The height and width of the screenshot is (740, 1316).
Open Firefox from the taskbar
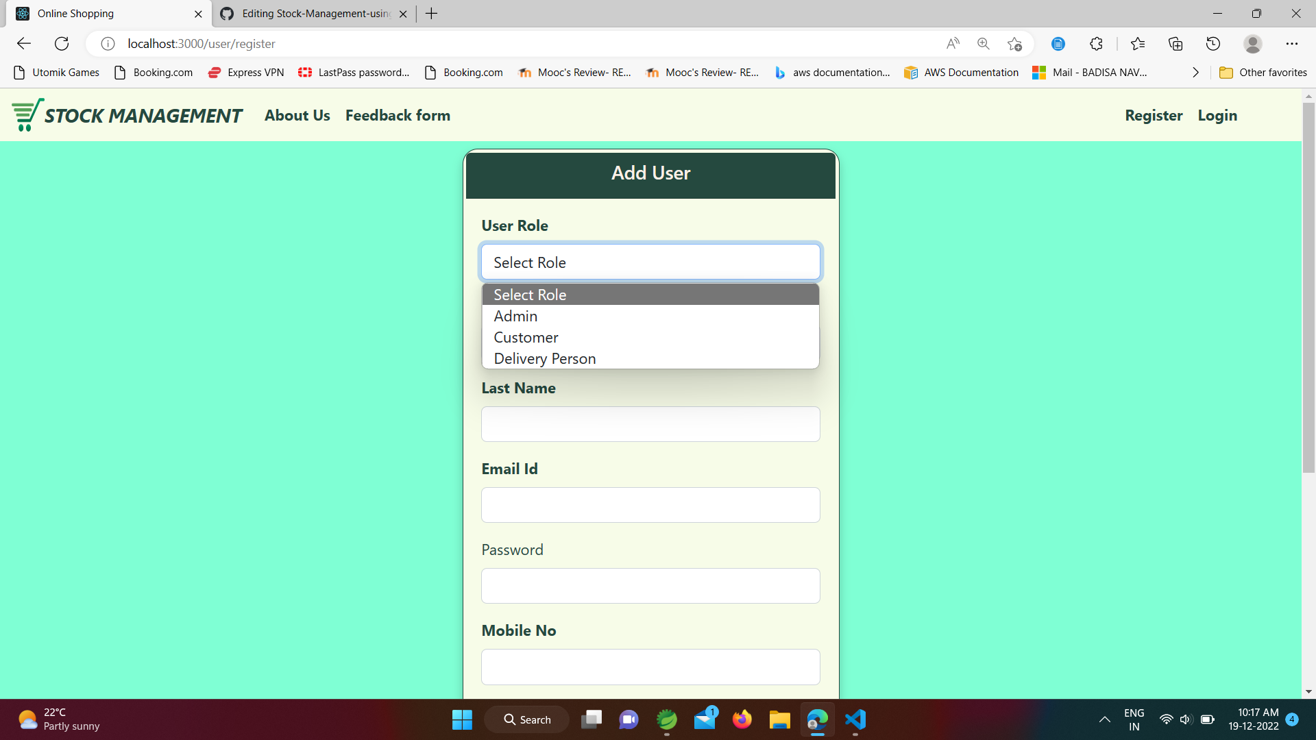tap(742, 719)
